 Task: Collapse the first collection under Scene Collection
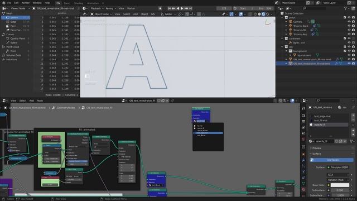point(282,17)
